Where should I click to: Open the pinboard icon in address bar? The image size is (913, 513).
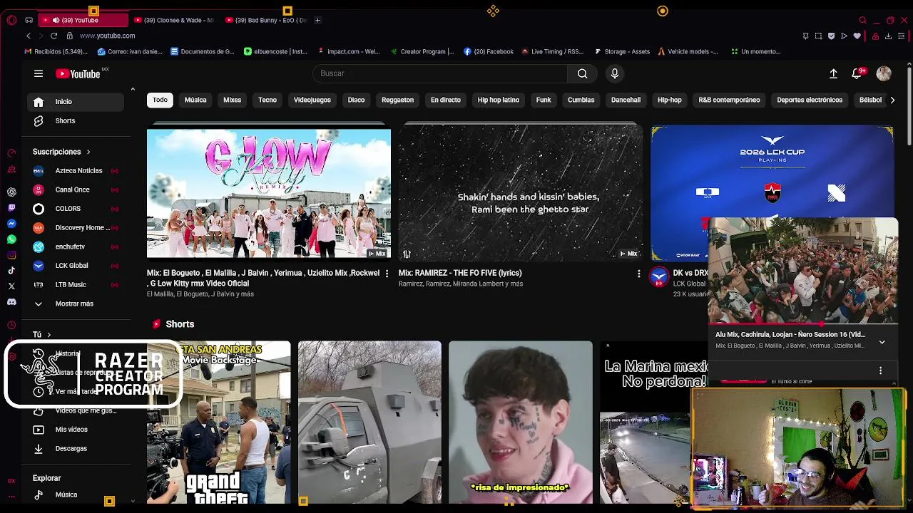click(x=805, y=36)
